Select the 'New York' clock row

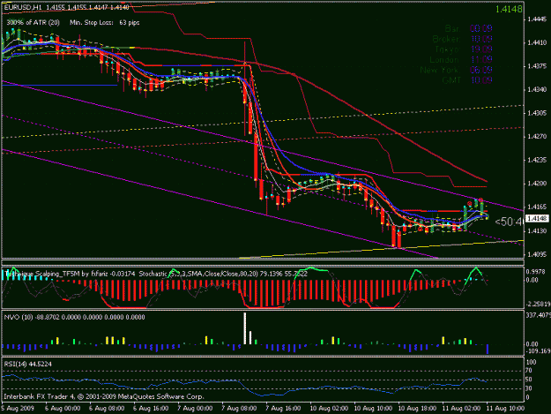[456, 70]
